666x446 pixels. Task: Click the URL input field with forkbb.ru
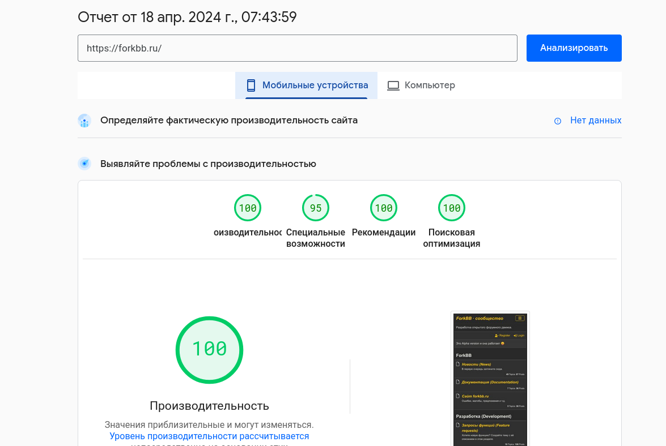click(298, 48)
